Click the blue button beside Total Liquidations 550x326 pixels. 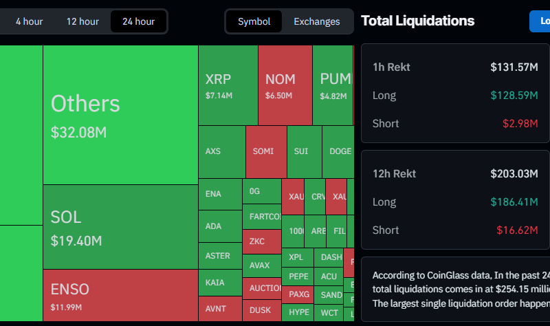(x=540, y=21)
